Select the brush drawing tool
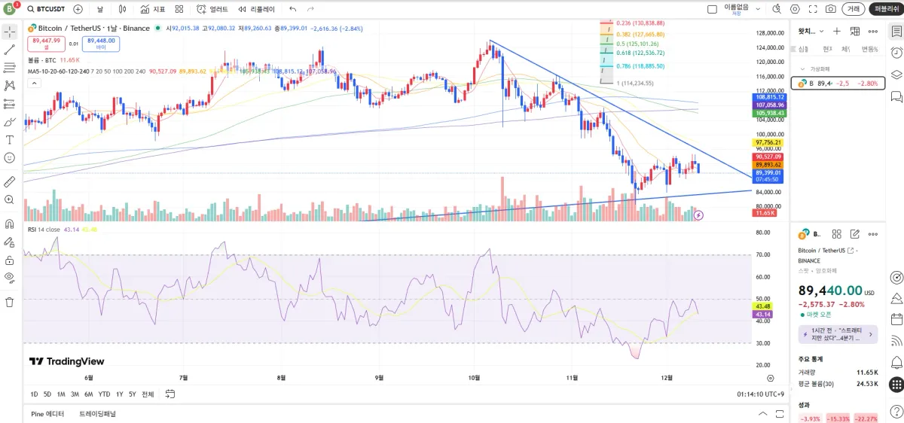Viewport: 904px width, 423px height. [x=10, y=122]
